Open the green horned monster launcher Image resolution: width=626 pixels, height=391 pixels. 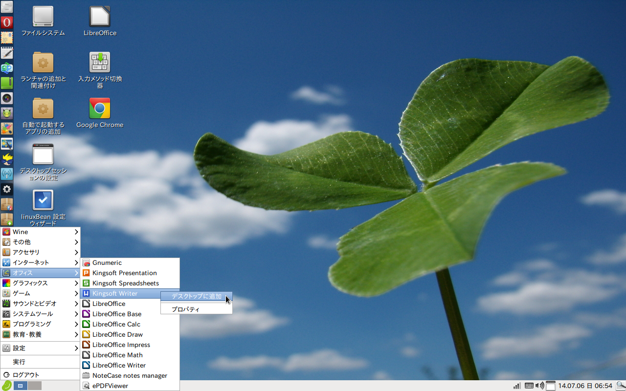7,113
